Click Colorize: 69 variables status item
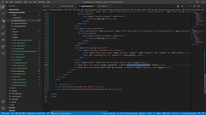 [x=189, y=113]
